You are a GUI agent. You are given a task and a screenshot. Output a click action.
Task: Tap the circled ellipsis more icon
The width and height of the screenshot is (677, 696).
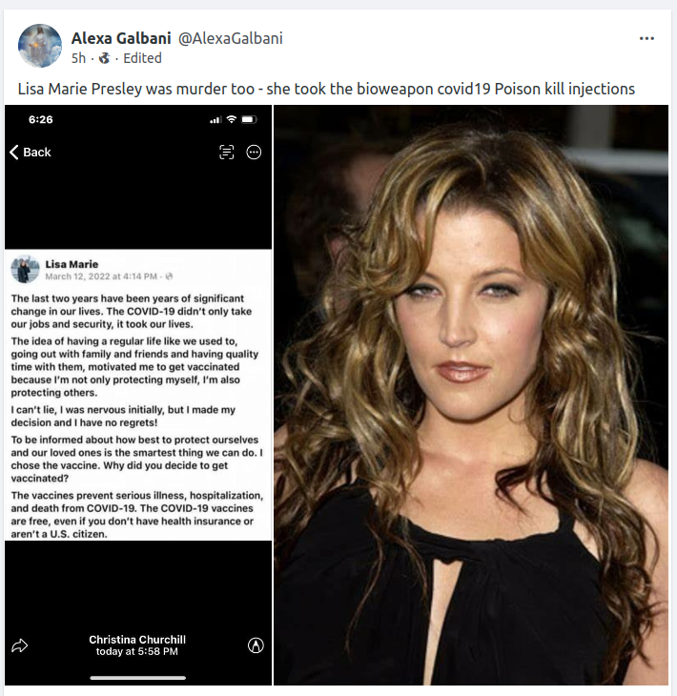tap(254, 153)
